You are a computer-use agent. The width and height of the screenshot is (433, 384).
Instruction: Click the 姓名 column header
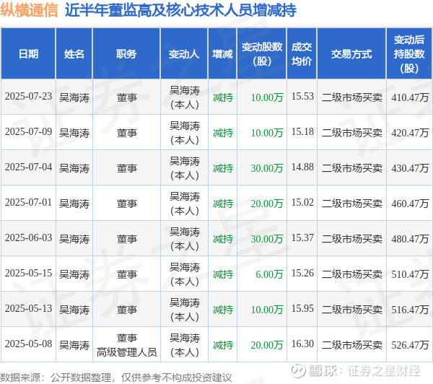tap(74, 54)
